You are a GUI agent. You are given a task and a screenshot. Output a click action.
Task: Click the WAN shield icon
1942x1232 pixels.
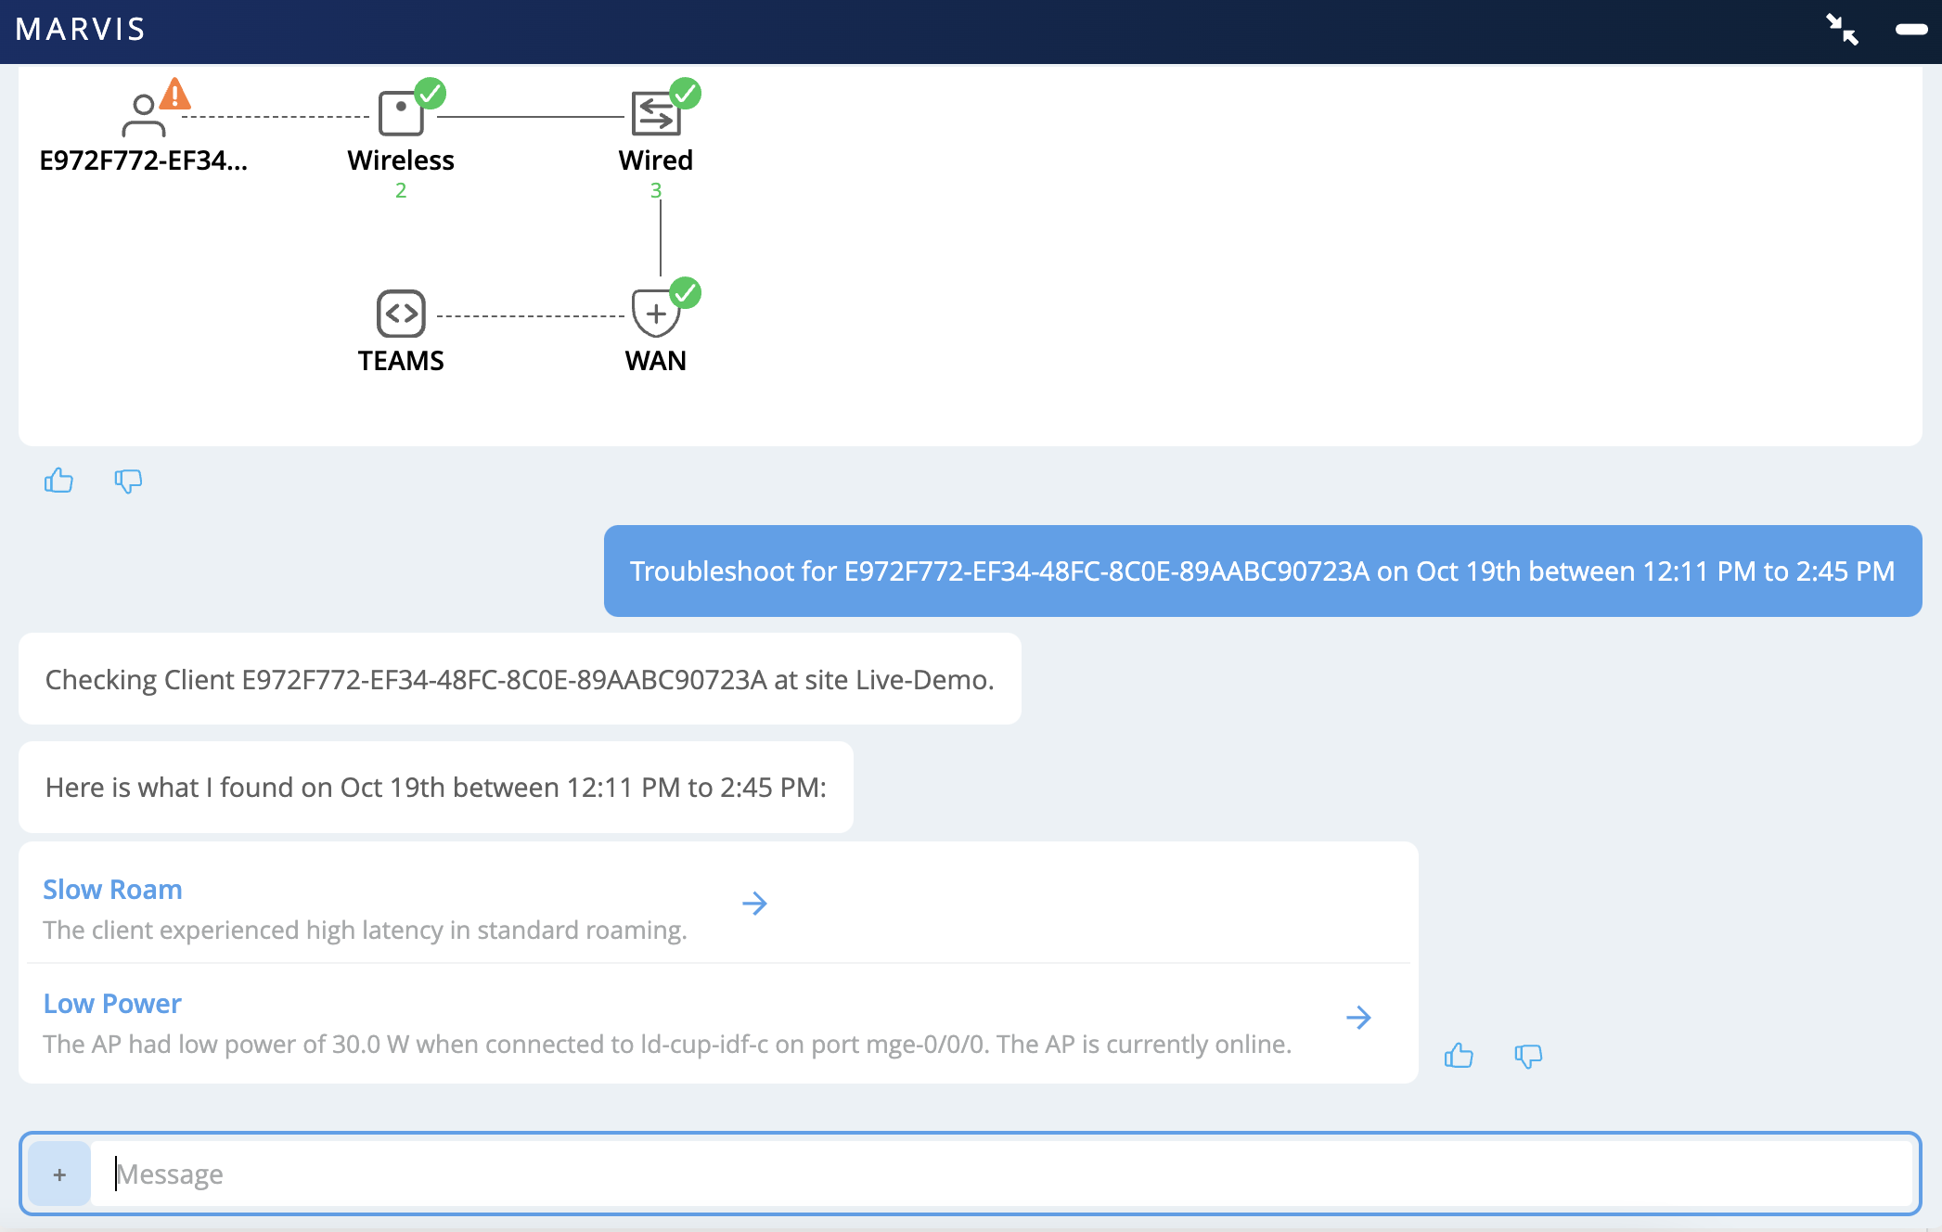pyautogui.click(x=655, y=314)
